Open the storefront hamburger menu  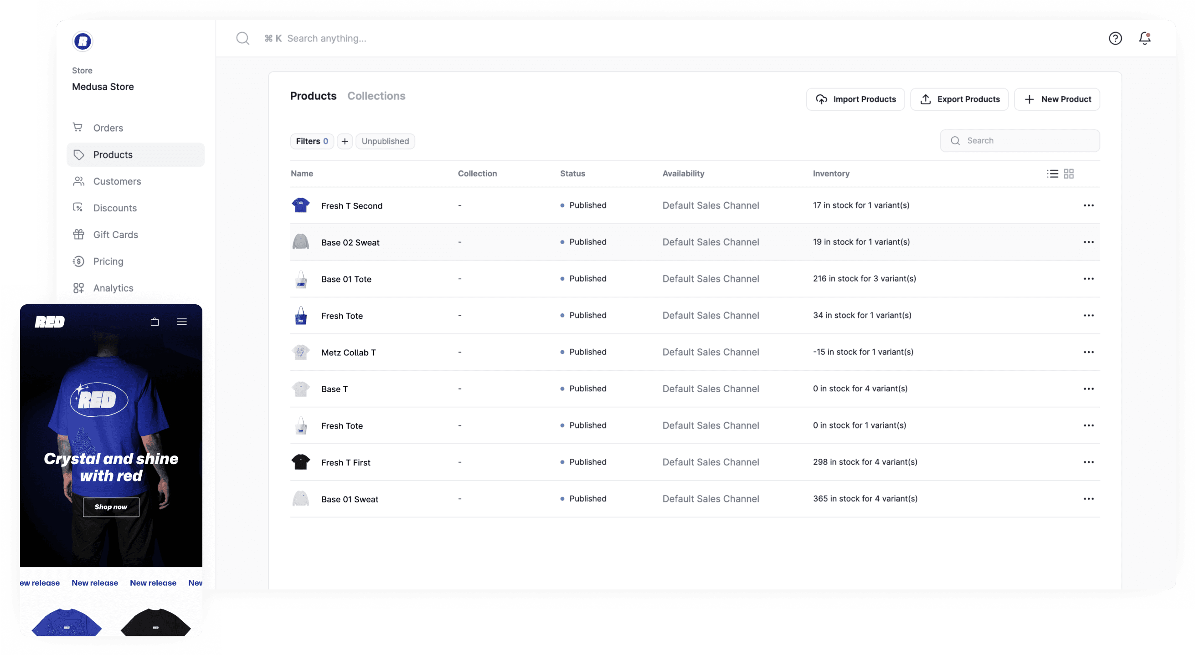[x=182, y=321]
